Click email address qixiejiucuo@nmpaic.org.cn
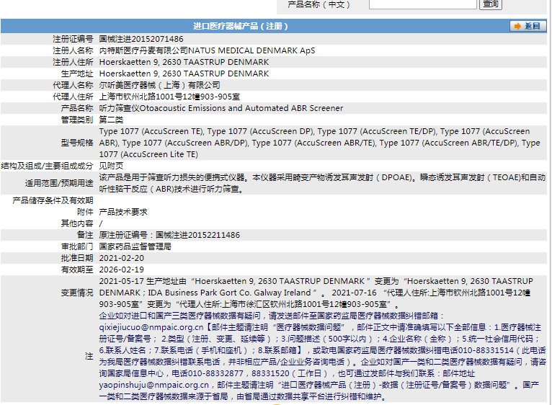 point(151,327)
